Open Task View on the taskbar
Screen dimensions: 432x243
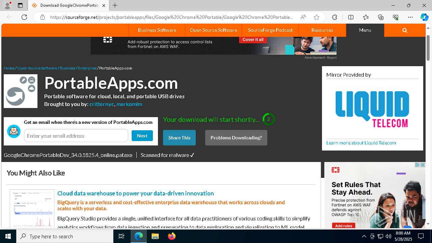(x=122, y=236)
